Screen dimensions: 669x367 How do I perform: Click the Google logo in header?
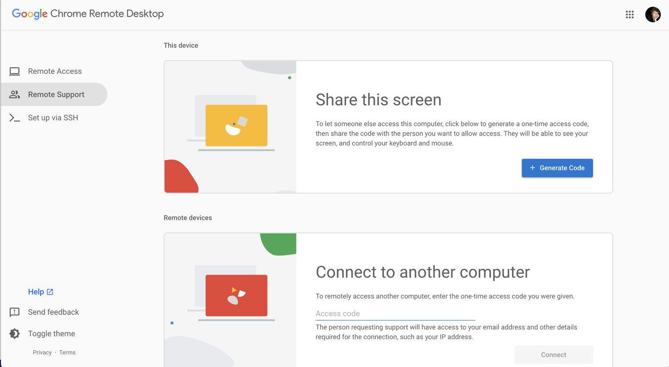point(30,14)
